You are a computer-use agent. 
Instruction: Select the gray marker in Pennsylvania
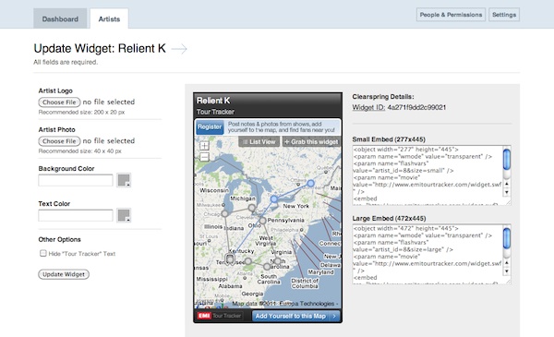262,221
